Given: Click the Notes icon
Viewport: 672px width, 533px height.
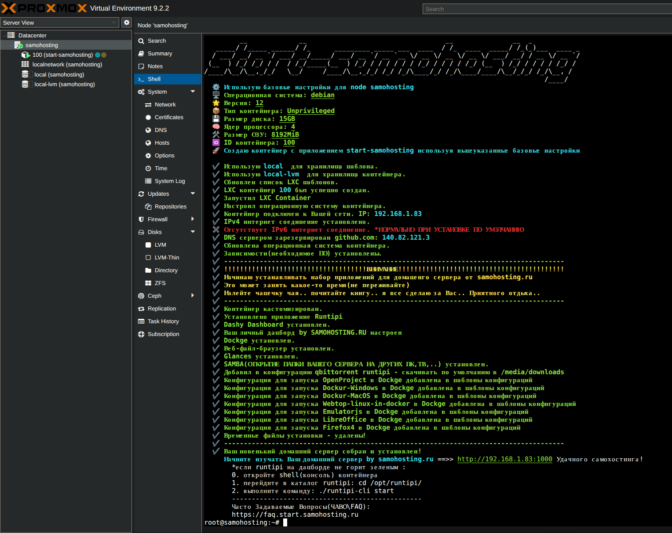Looking at the screenshot, I should (x=141, y=66).
